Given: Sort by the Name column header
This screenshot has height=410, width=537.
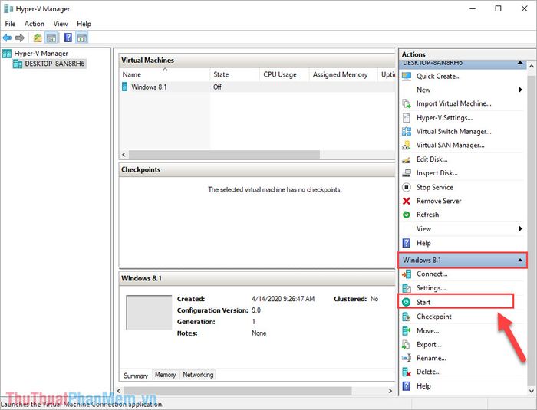Looking at the screenshot, I should click(164, 74).
